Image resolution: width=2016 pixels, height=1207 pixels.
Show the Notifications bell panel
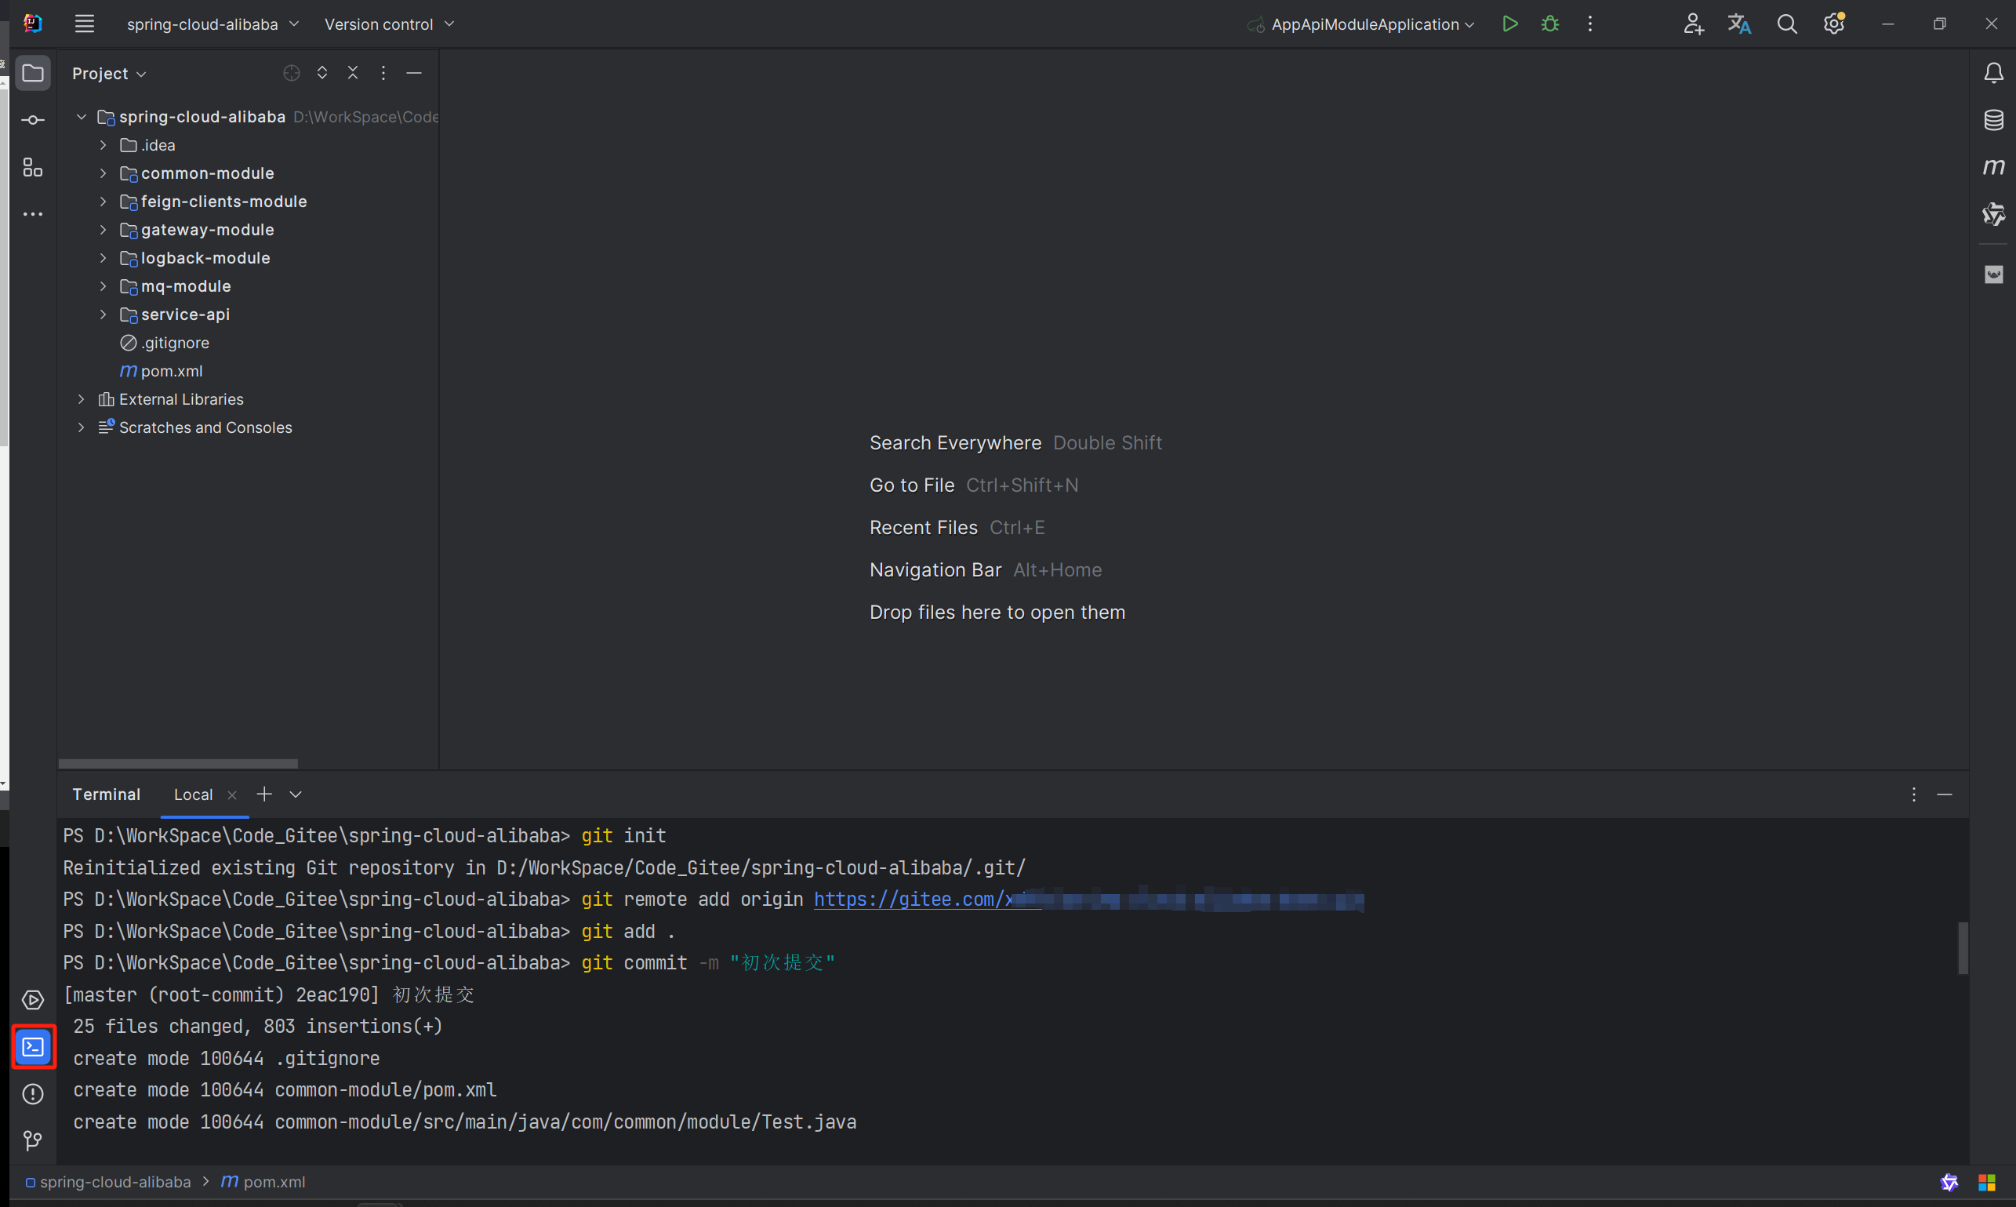tap(1992, 73)
